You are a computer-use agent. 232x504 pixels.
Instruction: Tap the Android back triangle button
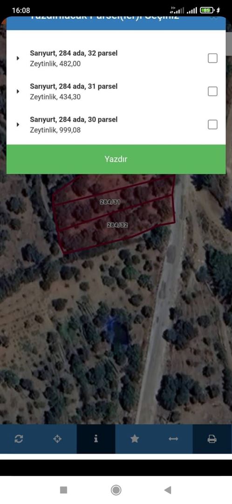(x=168, y=490)
